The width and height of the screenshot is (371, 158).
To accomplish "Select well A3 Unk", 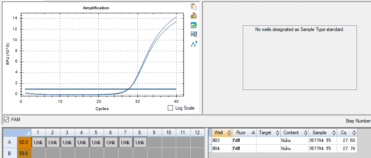I will 67,142.
